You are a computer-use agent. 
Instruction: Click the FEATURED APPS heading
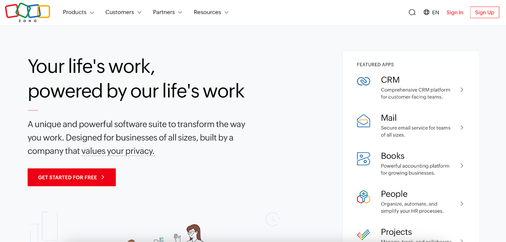point(375,65)
